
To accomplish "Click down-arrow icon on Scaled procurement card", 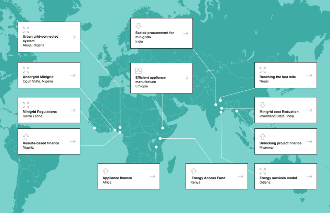I will coord(139,26).
